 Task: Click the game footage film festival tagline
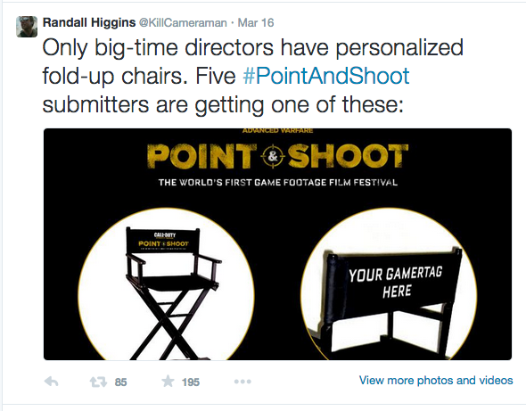(x=278, y=183)
